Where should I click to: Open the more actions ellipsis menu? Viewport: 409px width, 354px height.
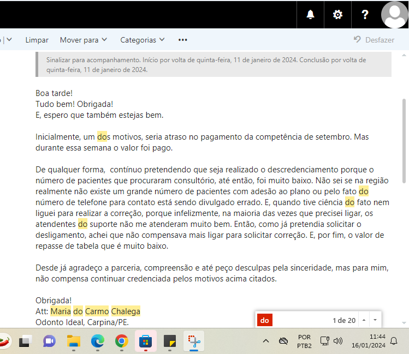click(x=182, y=40)
